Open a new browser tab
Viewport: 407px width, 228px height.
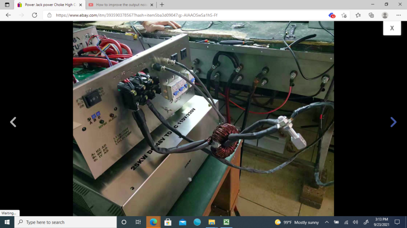click(x=162, y=4)
